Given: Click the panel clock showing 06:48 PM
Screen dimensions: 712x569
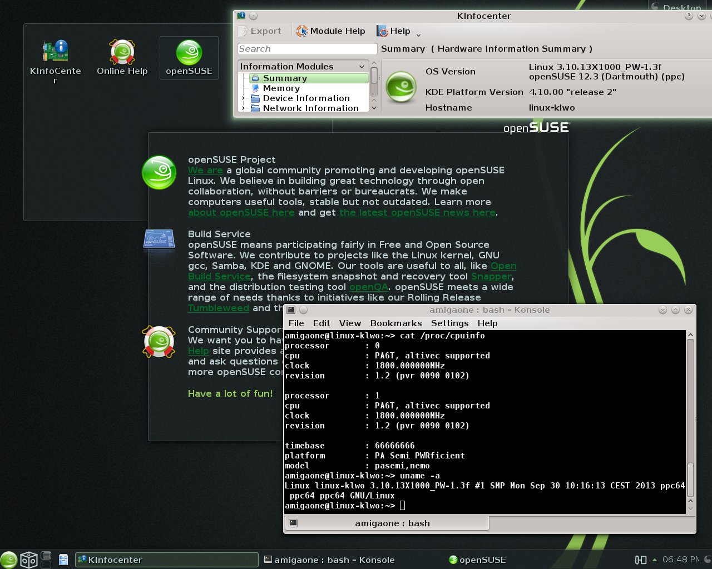Looking at the screenshot, I should 680,560.
